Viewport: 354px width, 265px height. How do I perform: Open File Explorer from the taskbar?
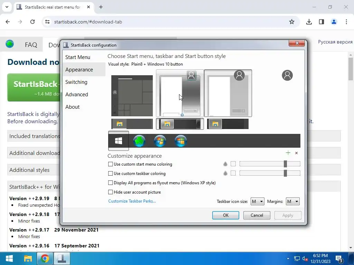pyautogui.click(x=28, y=258)
